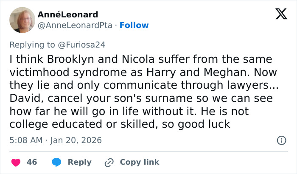Open the @AnneLeonardPta handle
The height and width of the screenshot is (174, 297).
point(76,25)
